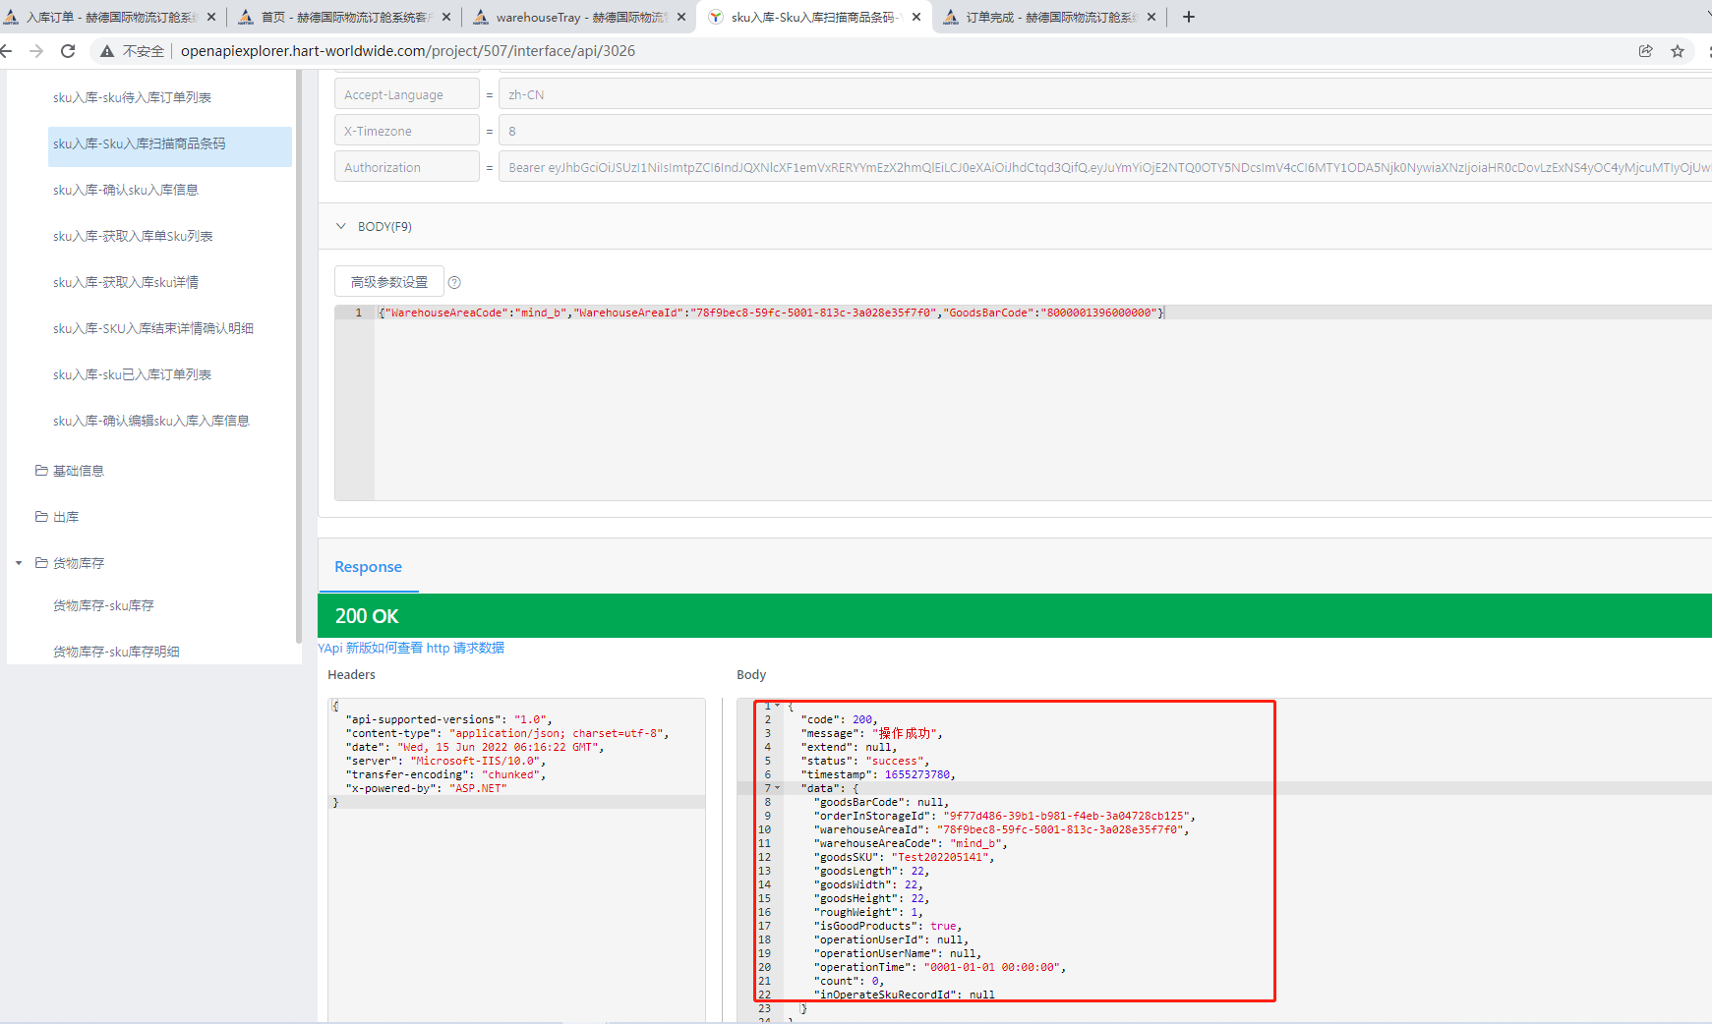Screen dimensions: 1712x1024
Task: Collapse the 货物库存 folder tree
Action: pyautogui.click(x=19, y=563)
